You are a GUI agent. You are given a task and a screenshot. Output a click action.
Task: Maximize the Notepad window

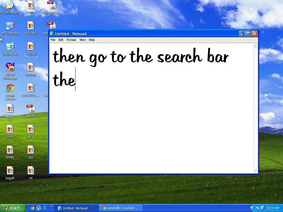(248, 34)
